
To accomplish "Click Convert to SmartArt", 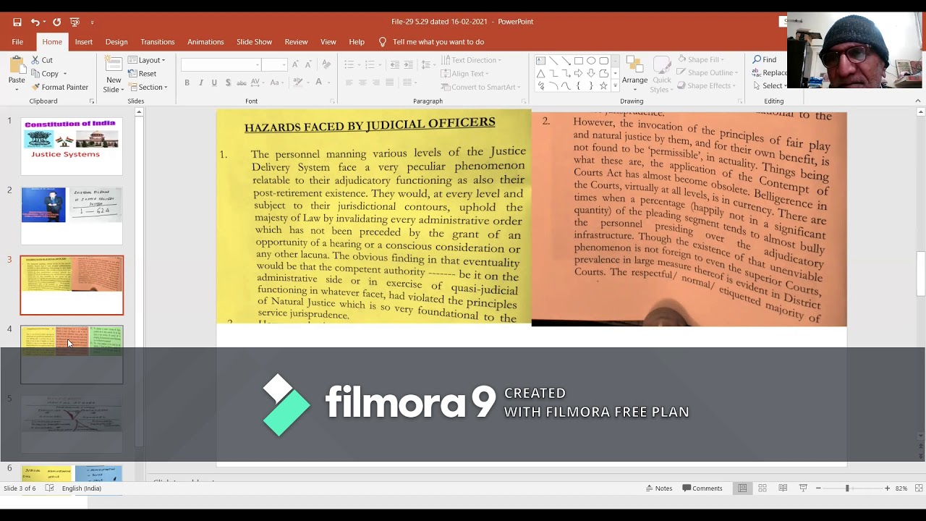I will (481, 88).
